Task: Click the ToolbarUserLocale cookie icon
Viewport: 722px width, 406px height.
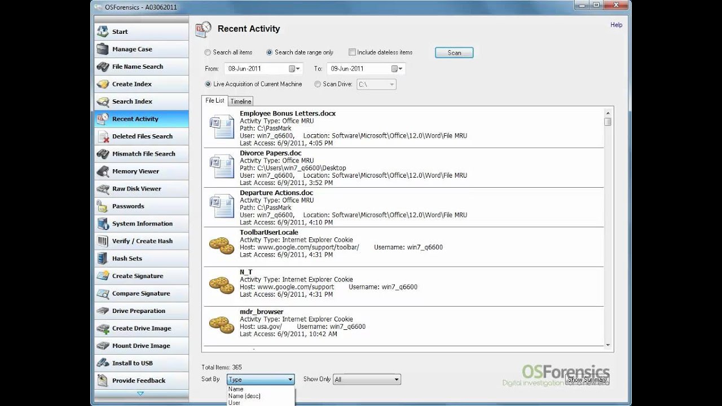Action: pyautogui.click(x=222, y=245)
